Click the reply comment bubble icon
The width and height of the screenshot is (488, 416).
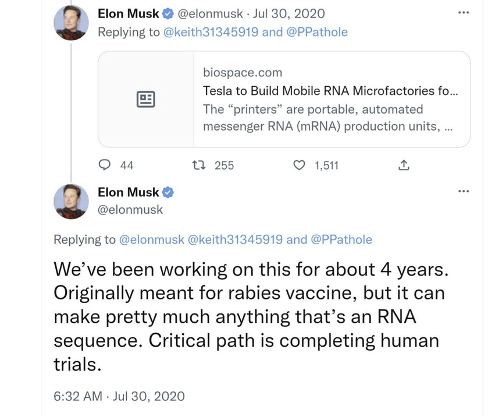coord(105,165)
